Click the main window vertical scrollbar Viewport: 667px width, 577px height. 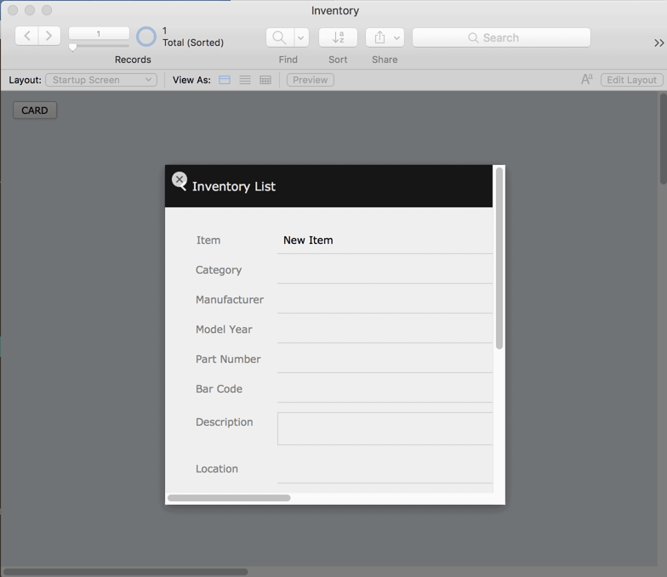pyautogui.click(x=664, y=139)
